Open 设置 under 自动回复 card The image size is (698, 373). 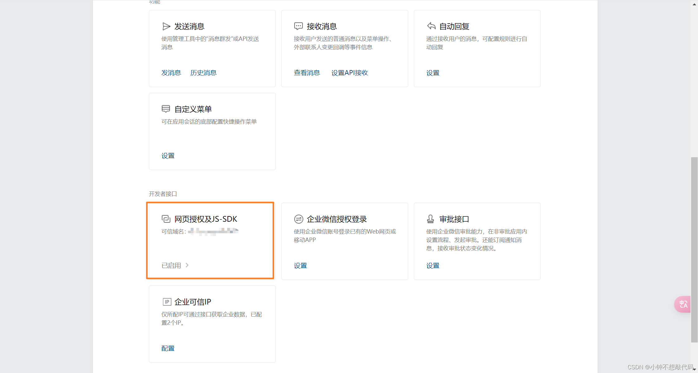click(x=433, y=73)
